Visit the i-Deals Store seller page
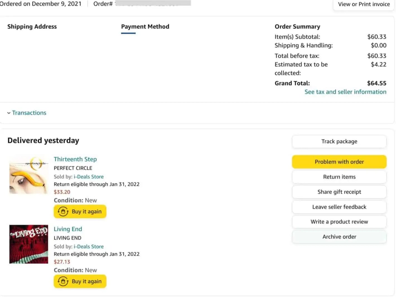Viewport: 396px width, 297px height. pos(89,177)
